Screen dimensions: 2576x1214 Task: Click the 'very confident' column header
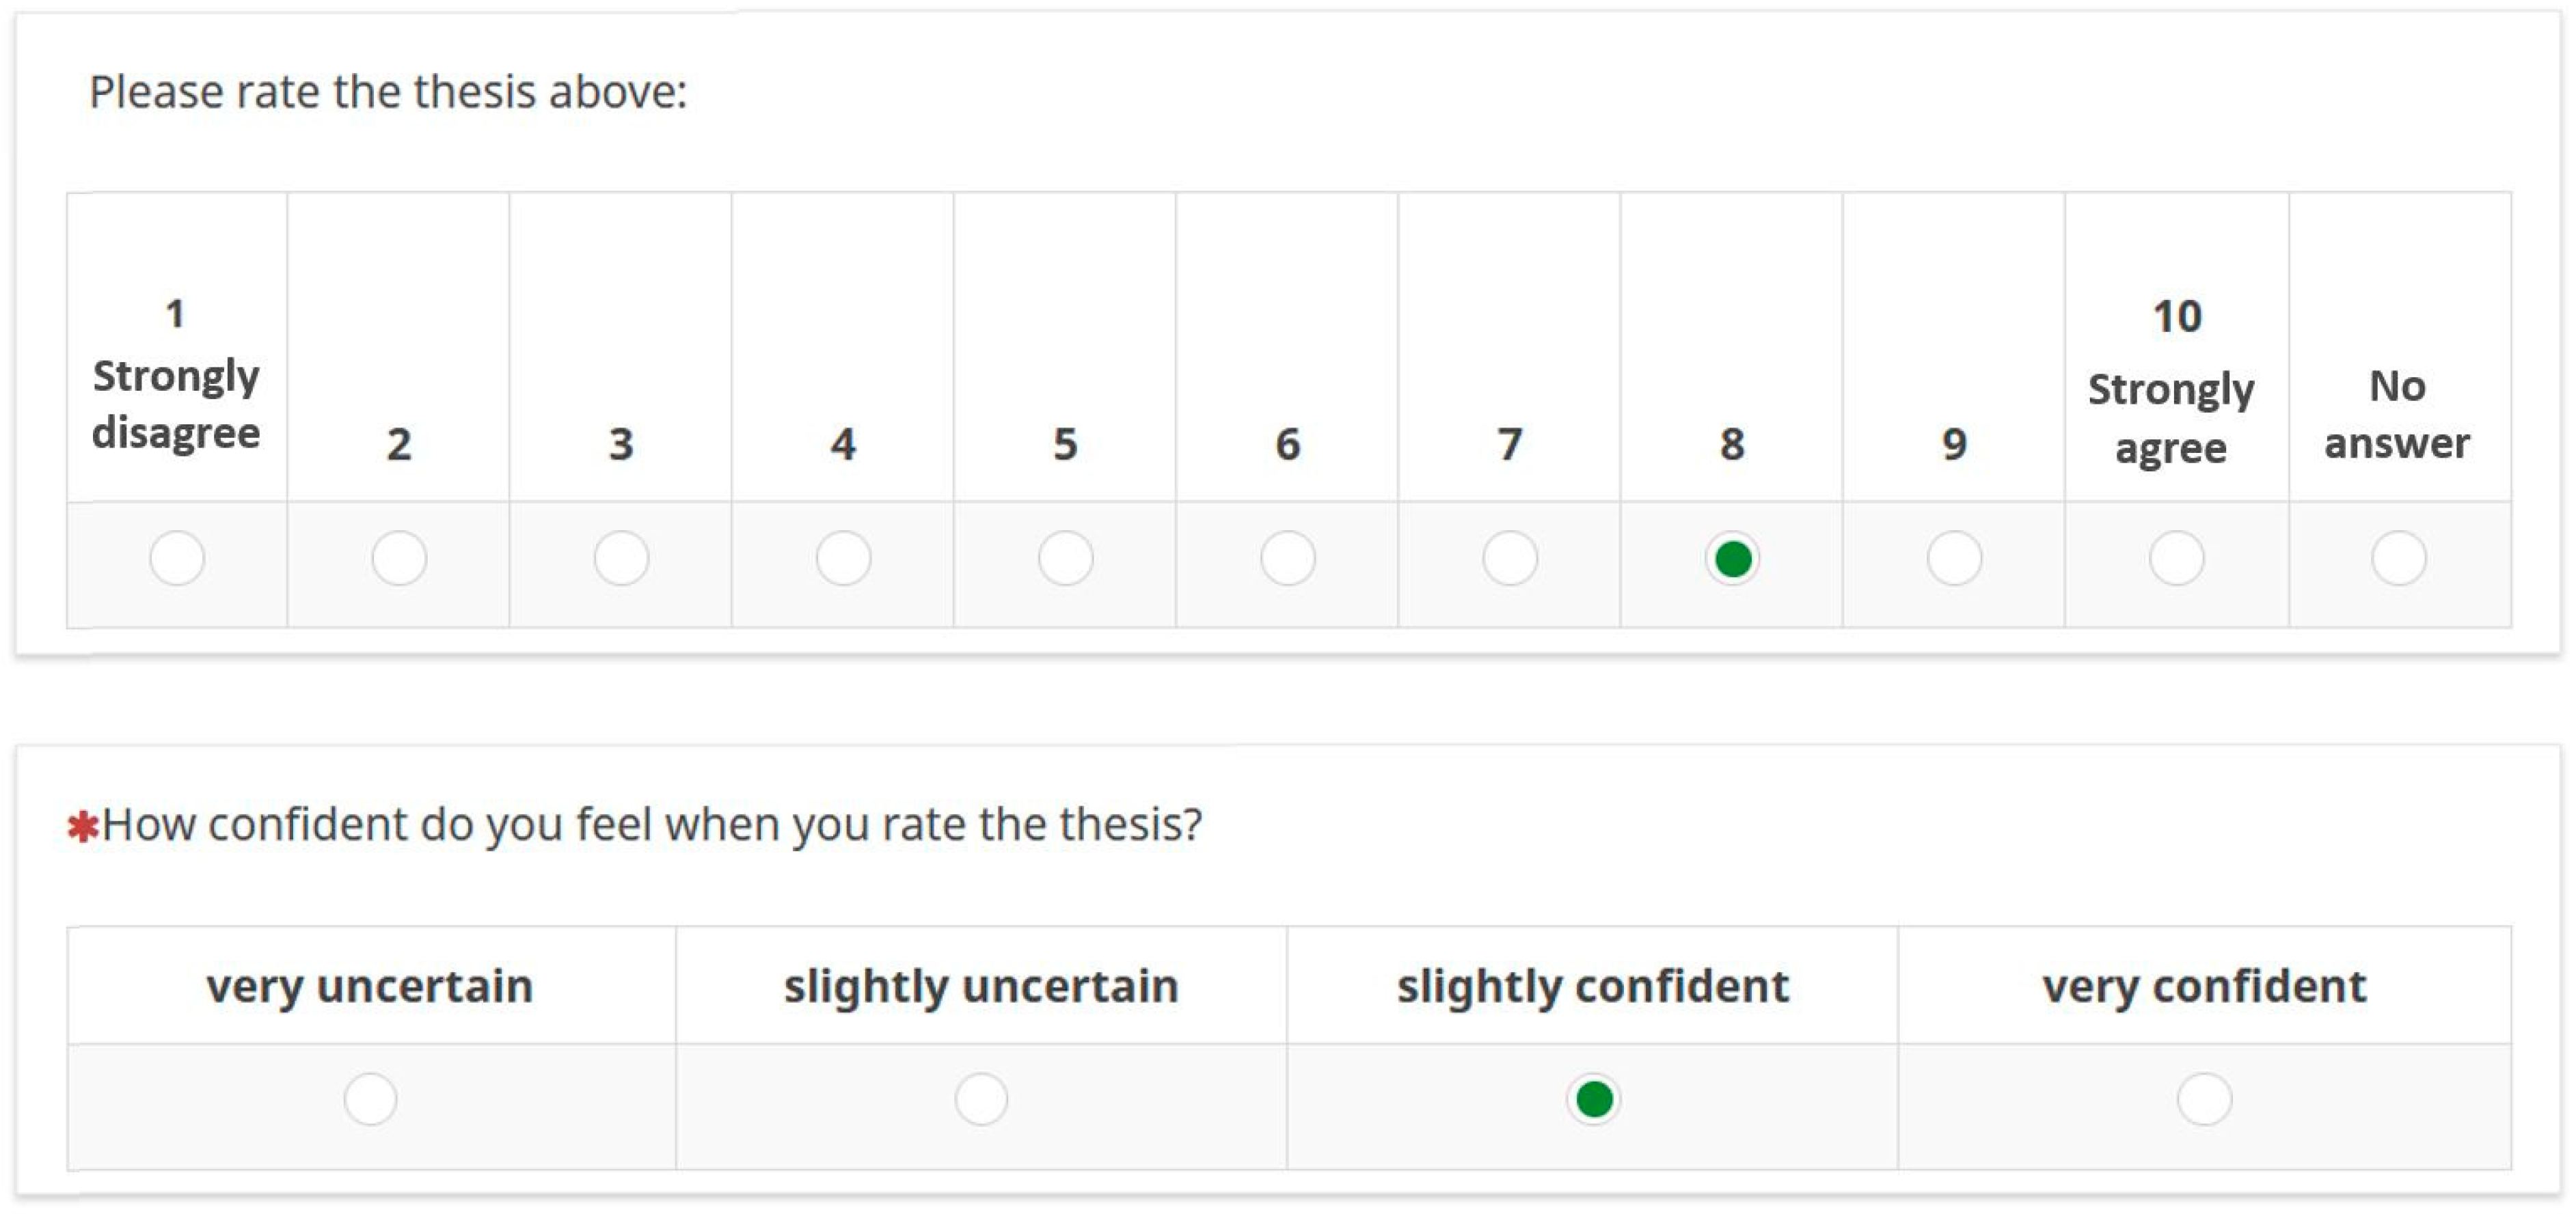point(2204,987)
